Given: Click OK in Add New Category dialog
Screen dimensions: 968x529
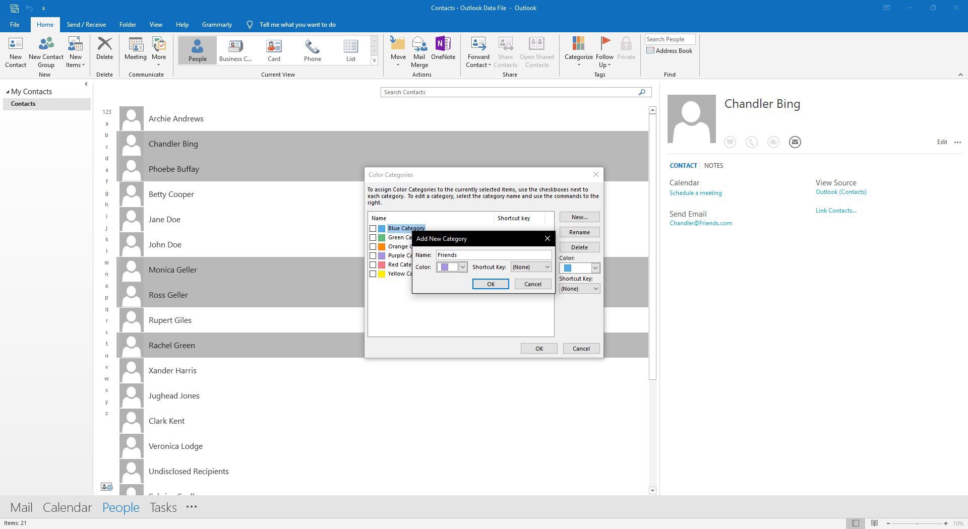Looking at the screenshot, I should [491, 284].
